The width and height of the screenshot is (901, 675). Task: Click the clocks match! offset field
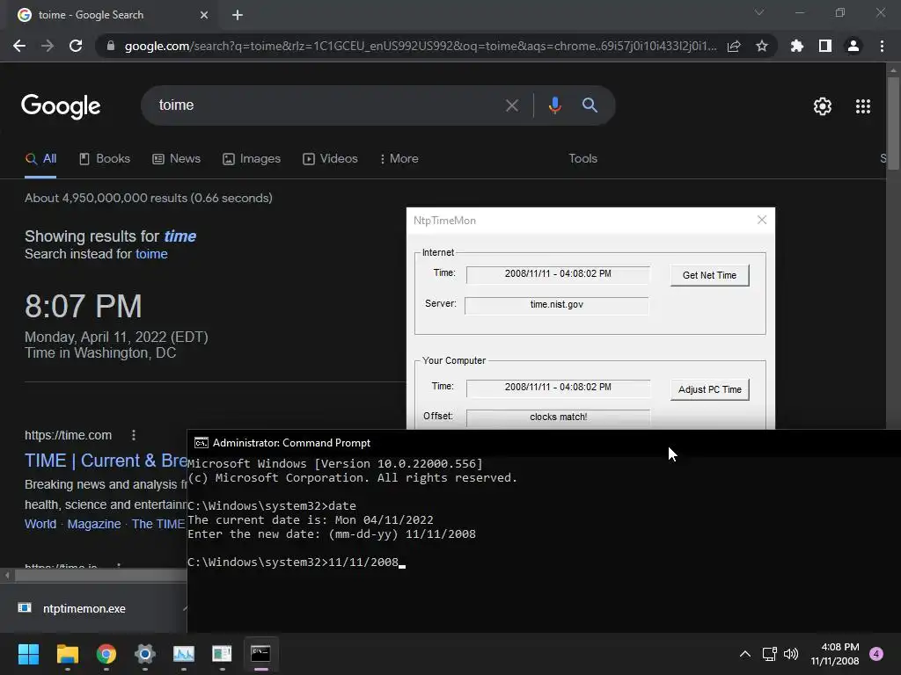[558, 417]
